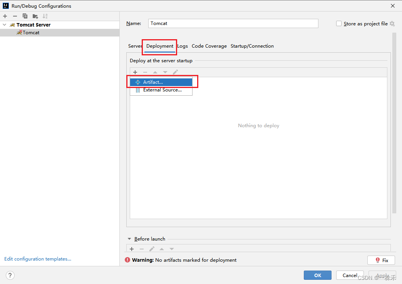402x284 pixels.
Task: Switch to the Deployment tab
Action: [160, 46]
